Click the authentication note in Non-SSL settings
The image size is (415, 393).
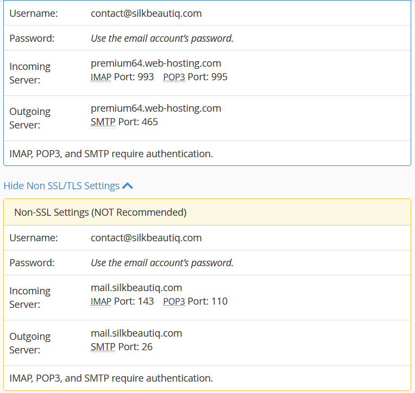point(111,378)
